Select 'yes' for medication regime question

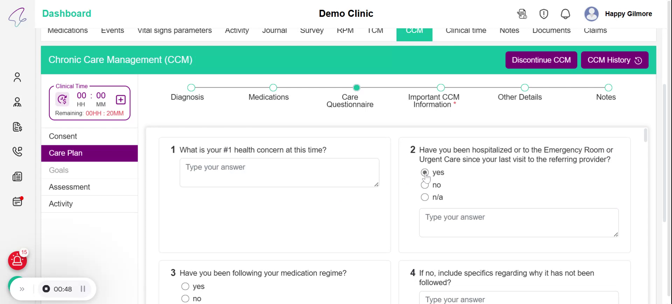point(185,286)
